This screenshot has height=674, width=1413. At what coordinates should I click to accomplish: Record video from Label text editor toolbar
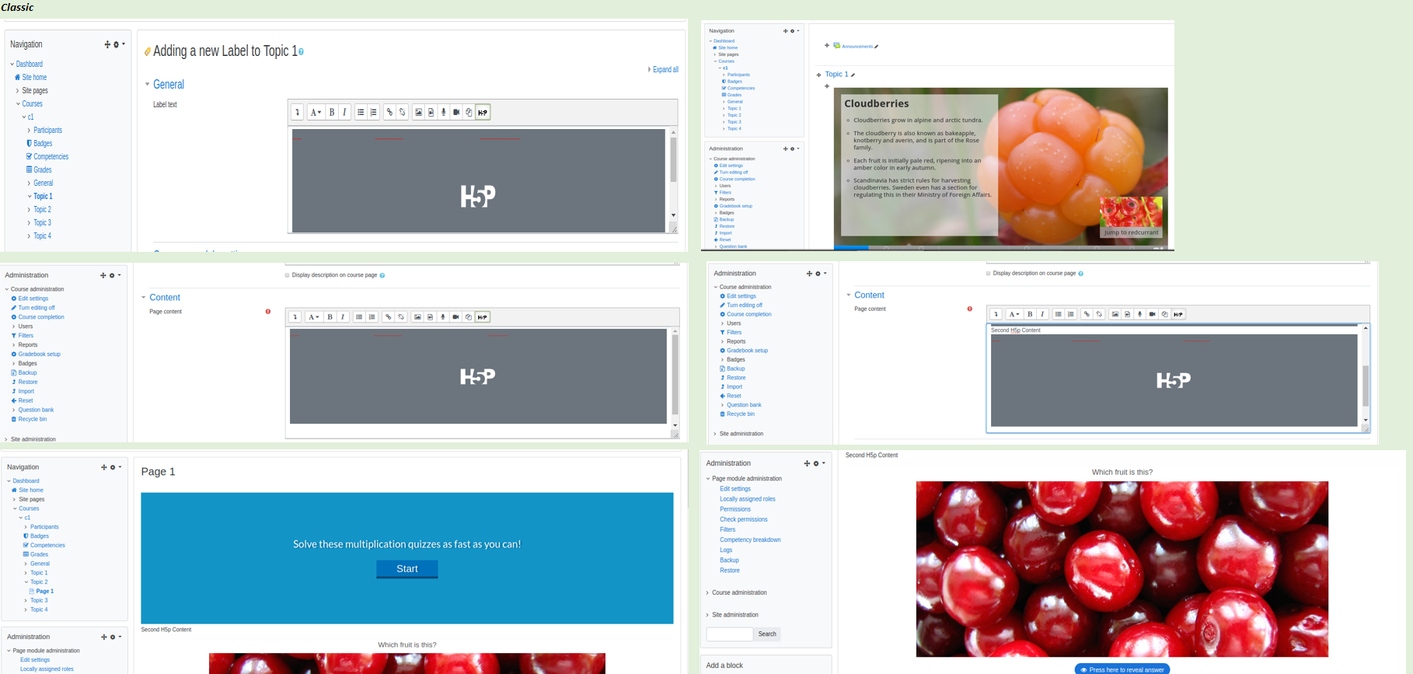click(456, 113)
